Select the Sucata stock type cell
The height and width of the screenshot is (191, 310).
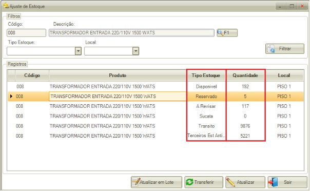(206, 116)
